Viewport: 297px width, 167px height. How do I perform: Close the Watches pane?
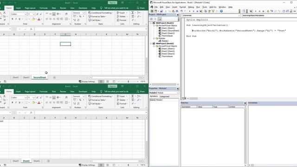(245, 103)
